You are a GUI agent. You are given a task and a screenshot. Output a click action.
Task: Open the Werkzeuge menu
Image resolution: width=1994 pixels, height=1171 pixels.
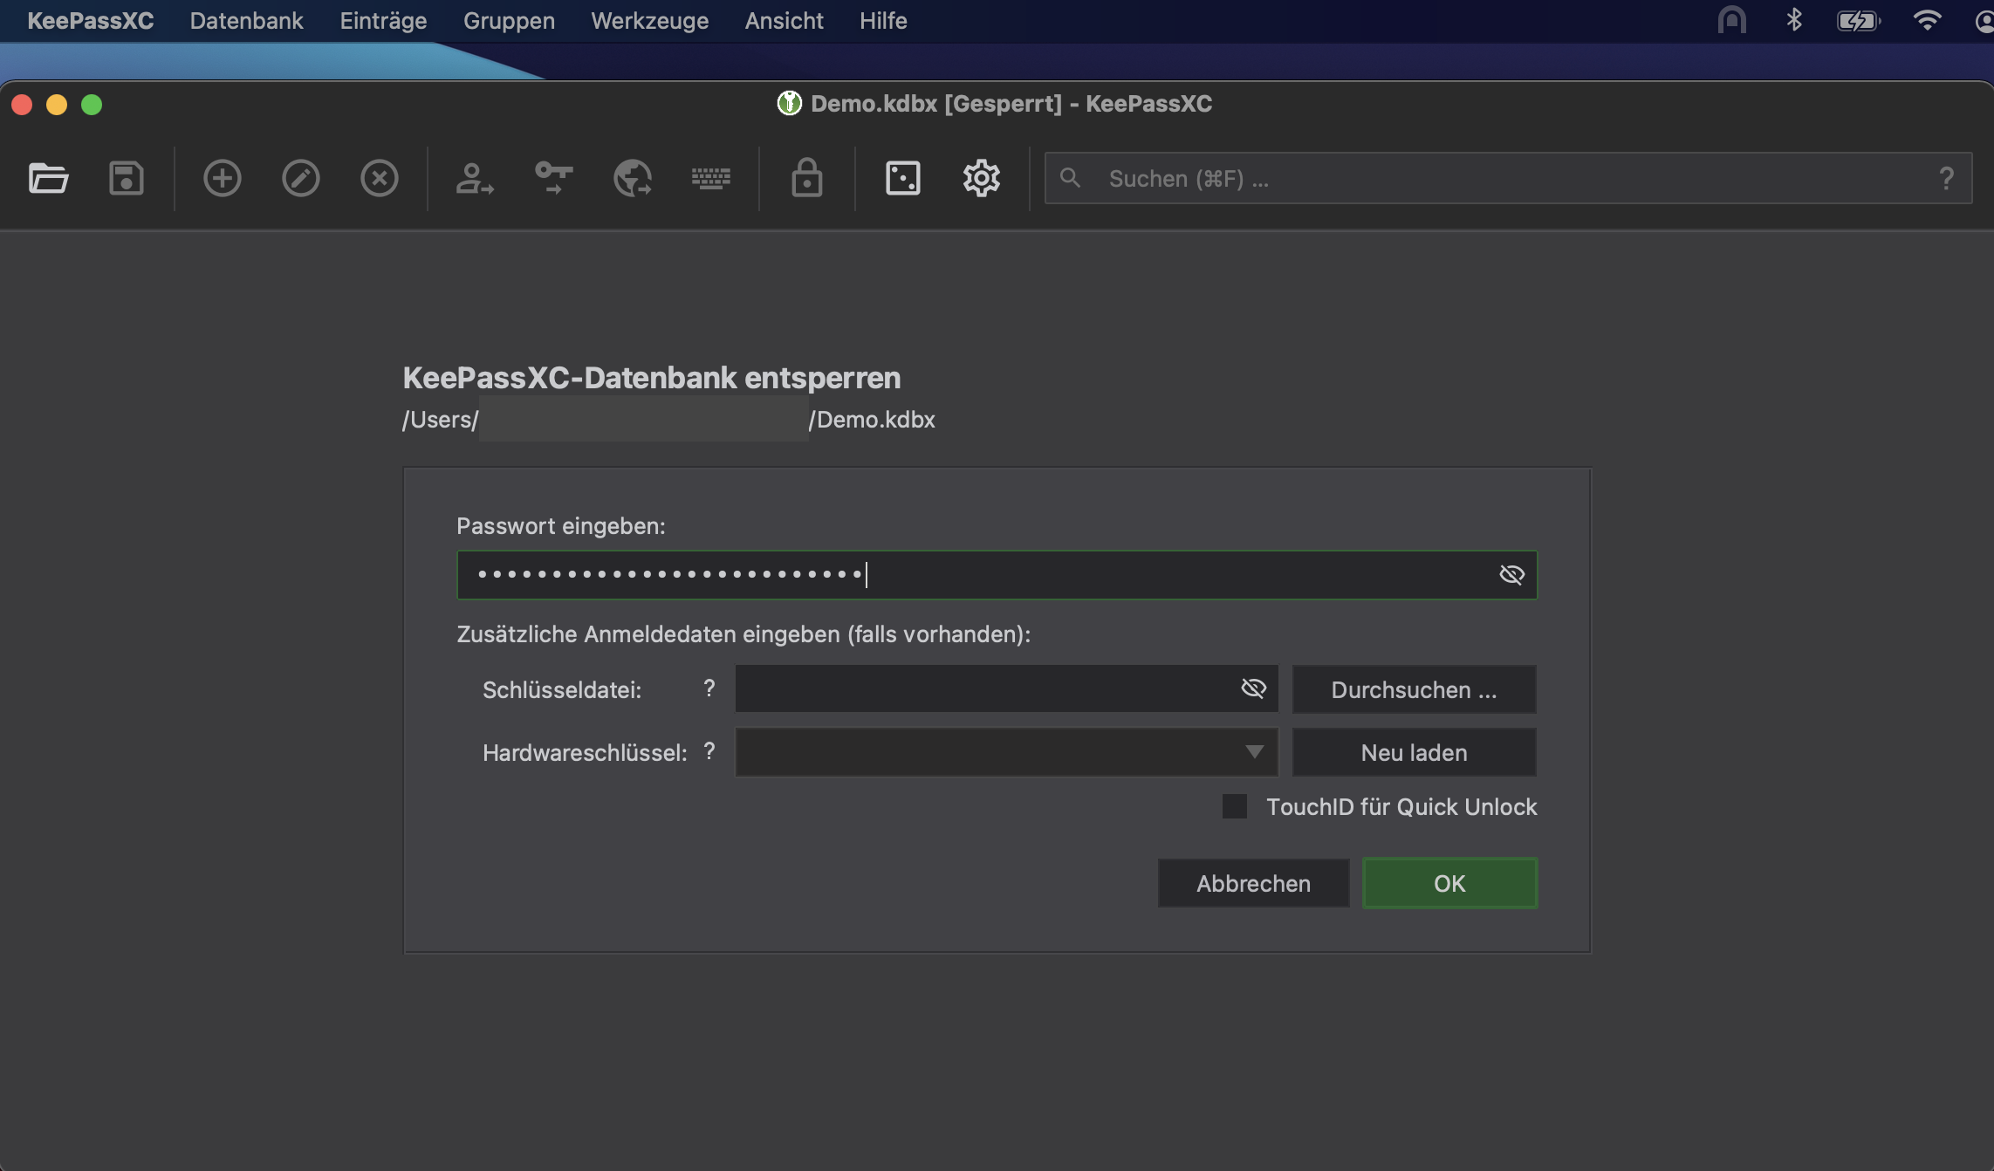(x=649, y=21)
